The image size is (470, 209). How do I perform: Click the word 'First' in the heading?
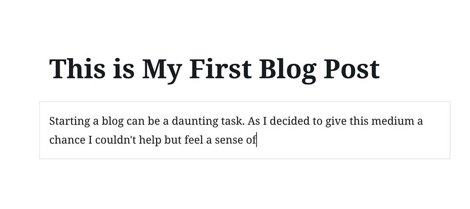point(220,68)
